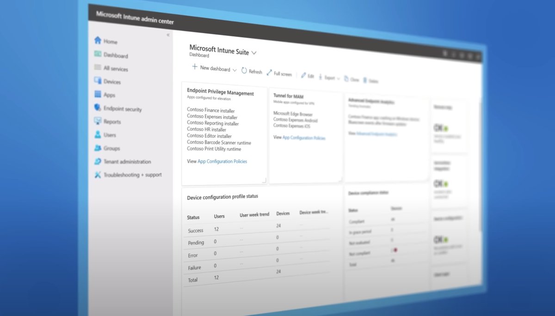Screen dimensions: 555x316
Task: Click the Export button in the toolbar
Action: click(327, 78)
